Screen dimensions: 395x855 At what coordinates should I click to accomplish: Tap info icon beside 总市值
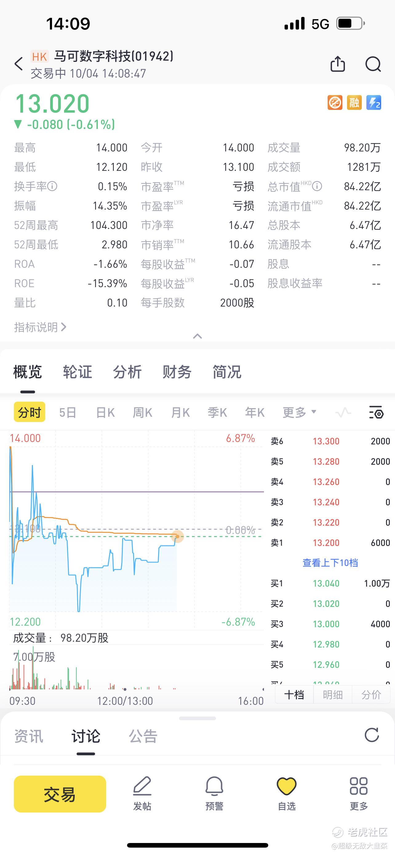click(317, 186)
